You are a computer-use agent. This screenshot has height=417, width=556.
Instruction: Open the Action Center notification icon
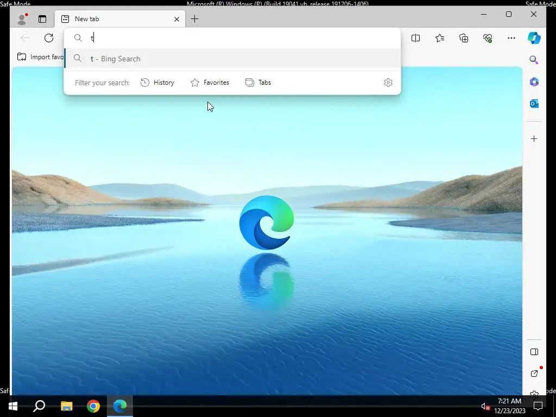(538, 406)
